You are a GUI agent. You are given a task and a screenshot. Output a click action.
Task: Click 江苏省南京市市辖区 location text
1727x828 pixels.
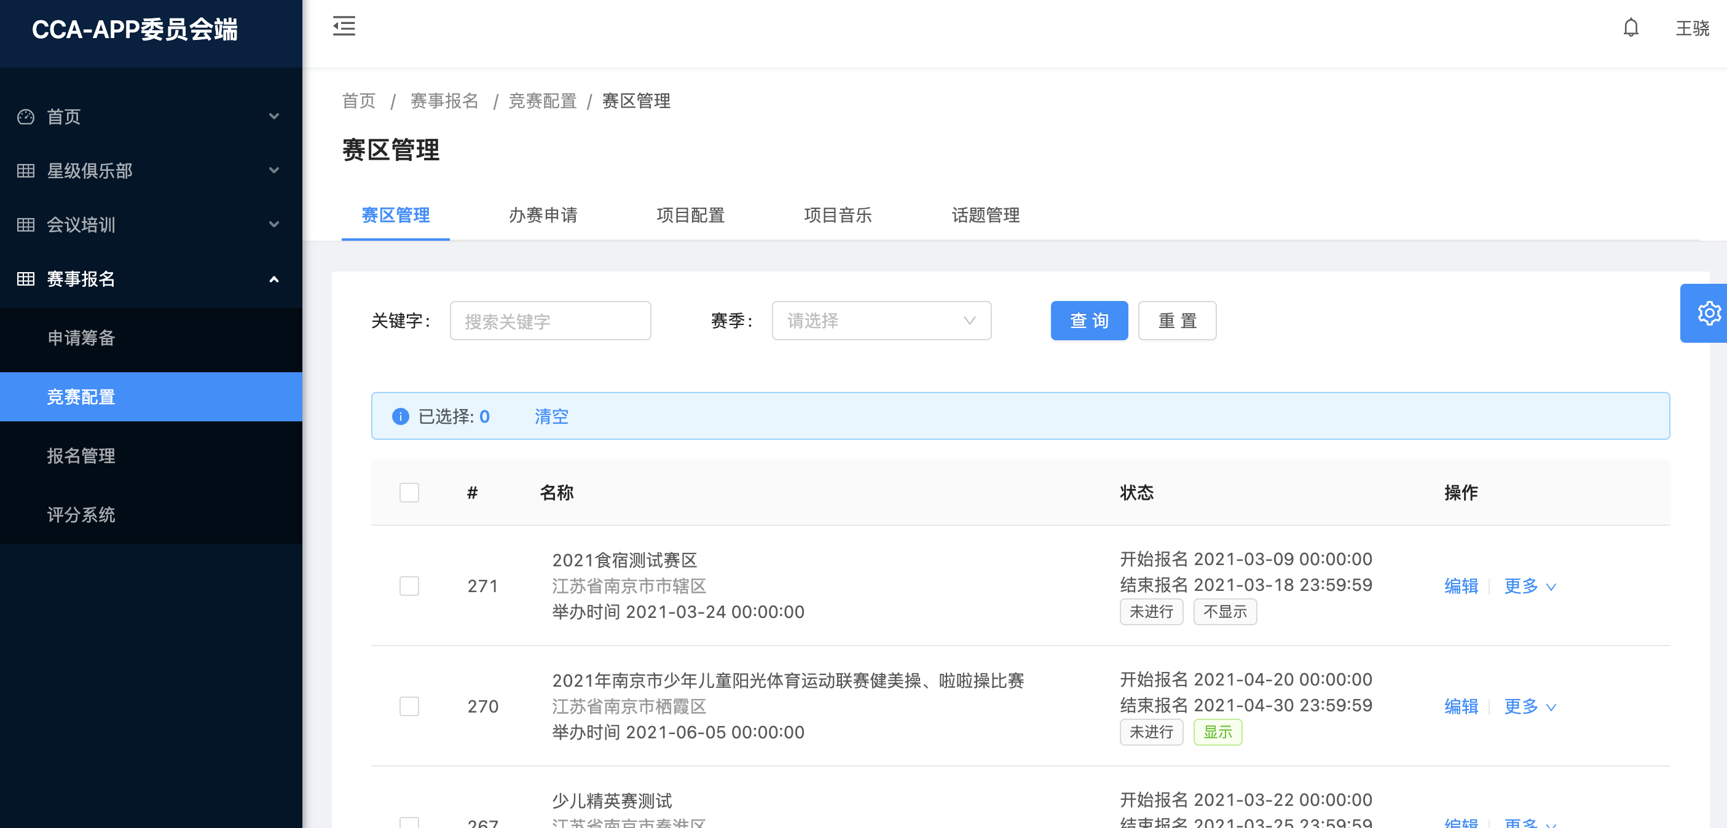tap(629, 586)
